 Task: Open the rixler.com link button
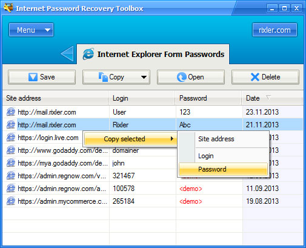pos(274,30)
